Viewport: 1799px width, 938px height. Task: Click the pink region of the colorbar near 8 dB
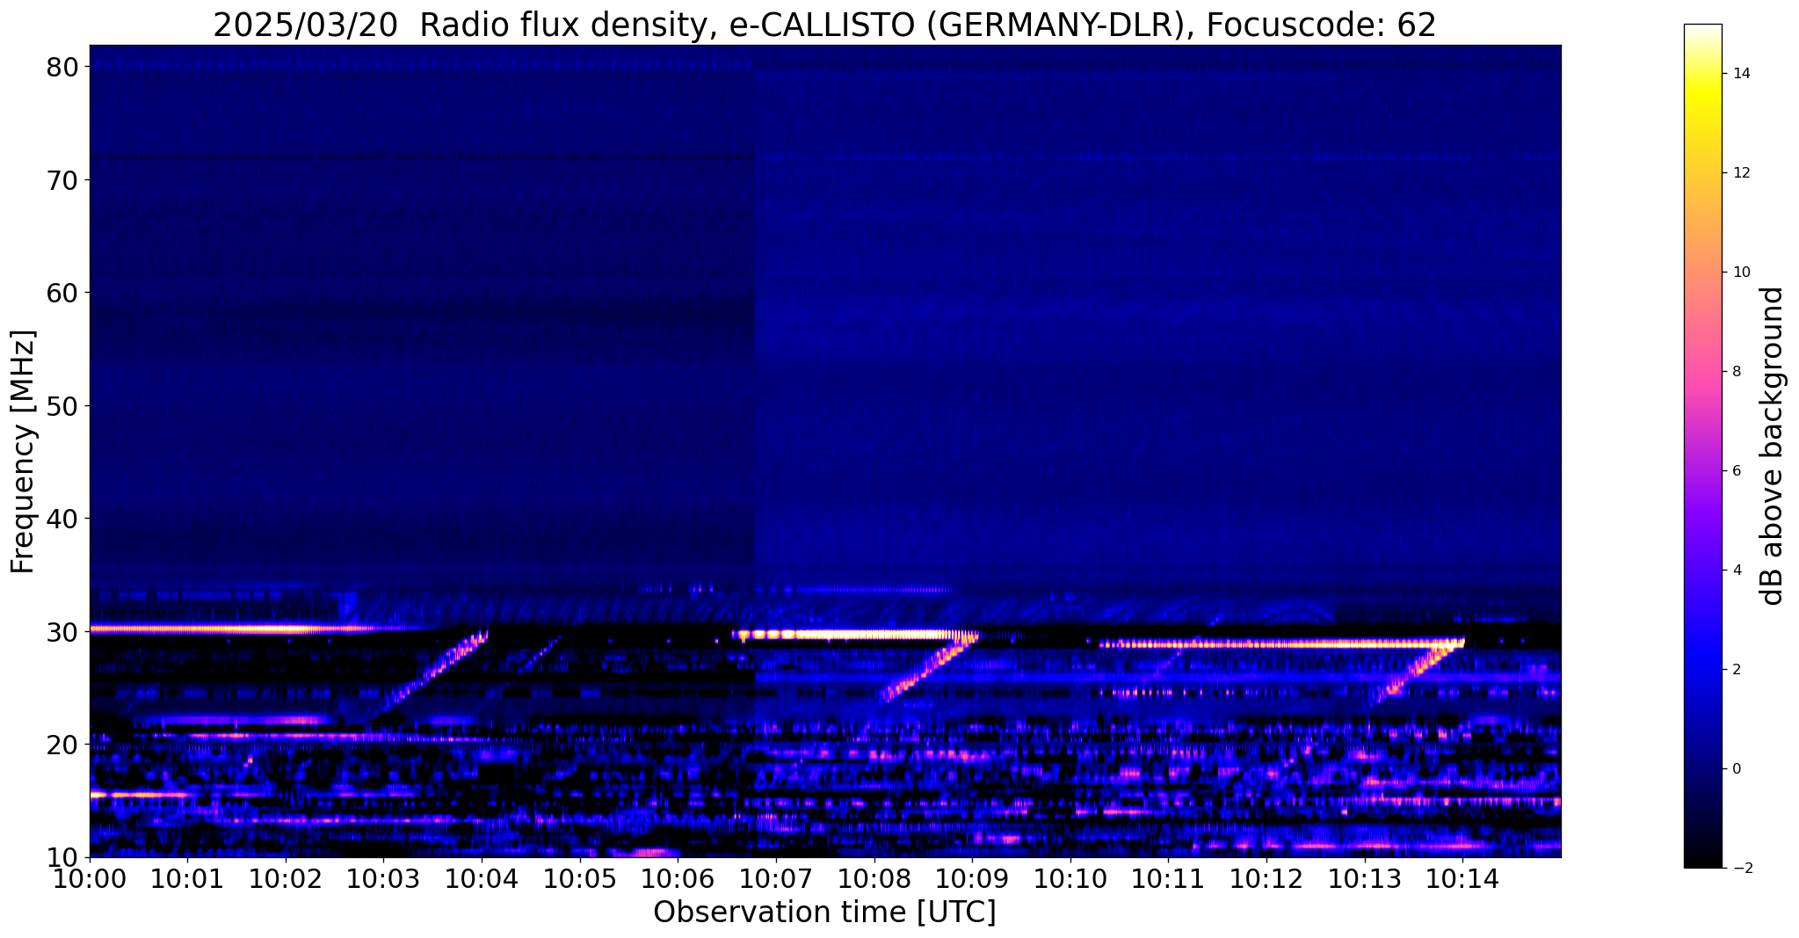pos(1702,372)
